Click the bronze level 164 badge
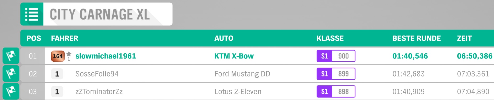 click(58, 56)
